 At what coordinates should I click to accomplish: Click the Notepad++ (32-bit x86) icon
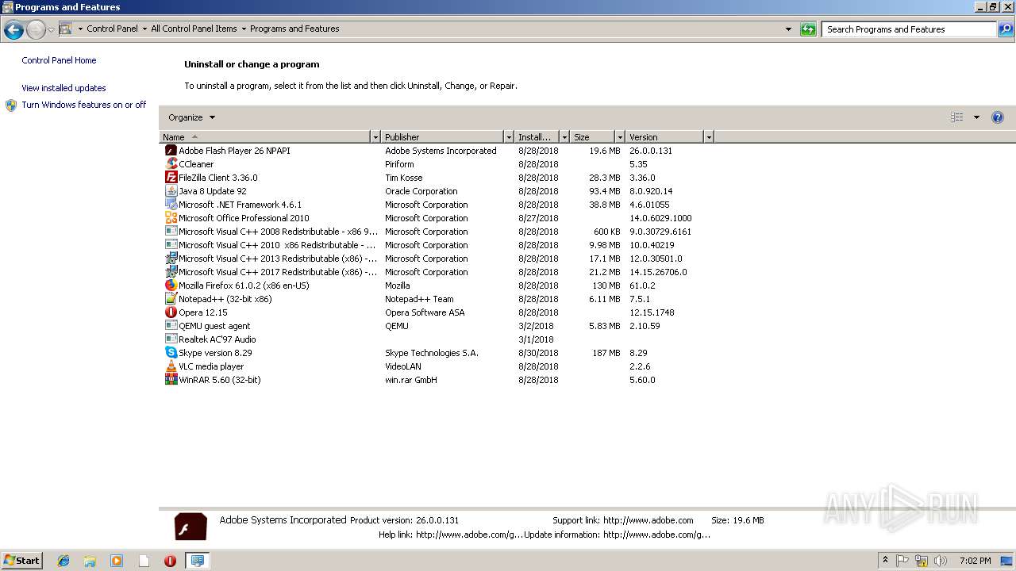point(171,299)
